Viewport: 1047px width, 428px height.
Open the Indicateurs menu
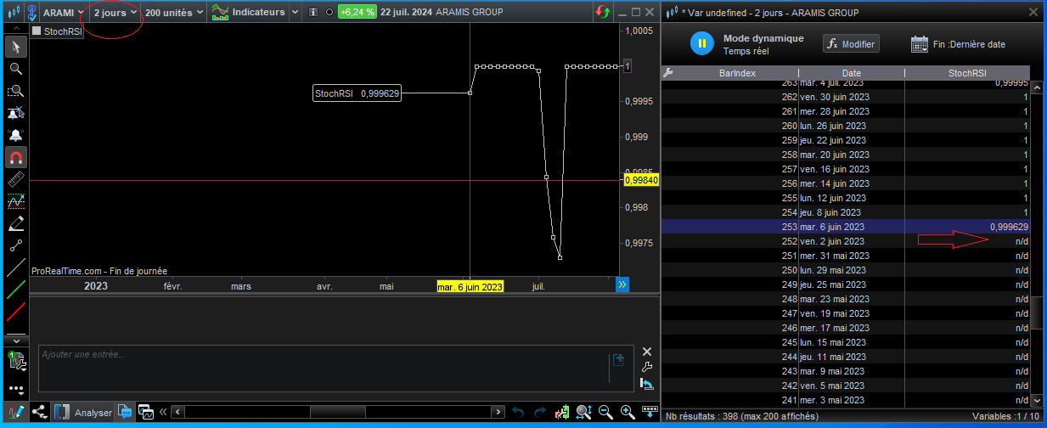248,13
